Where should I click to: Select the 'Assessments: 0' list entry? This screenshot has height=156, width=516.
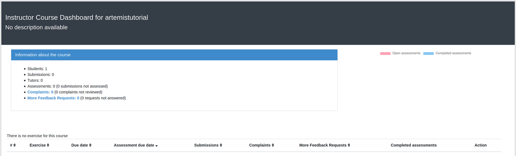(x=67, y=86)
